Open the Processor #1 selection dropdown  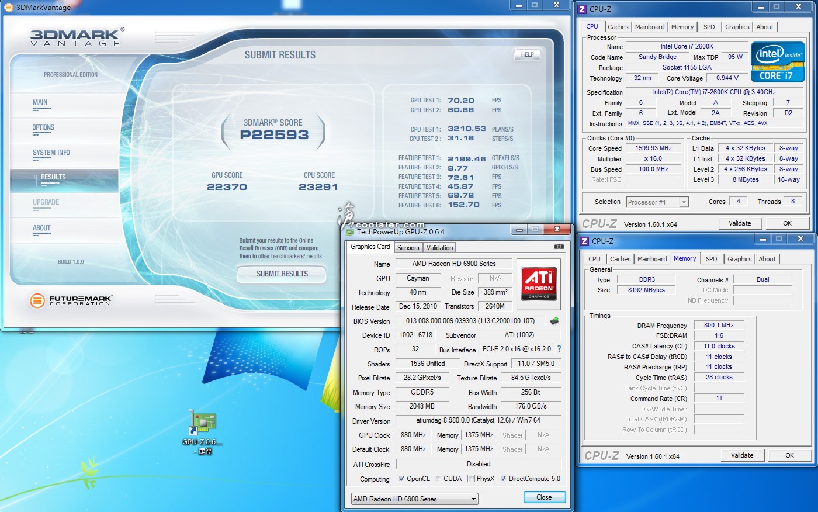pyautogui.click(x=657, y=202)
